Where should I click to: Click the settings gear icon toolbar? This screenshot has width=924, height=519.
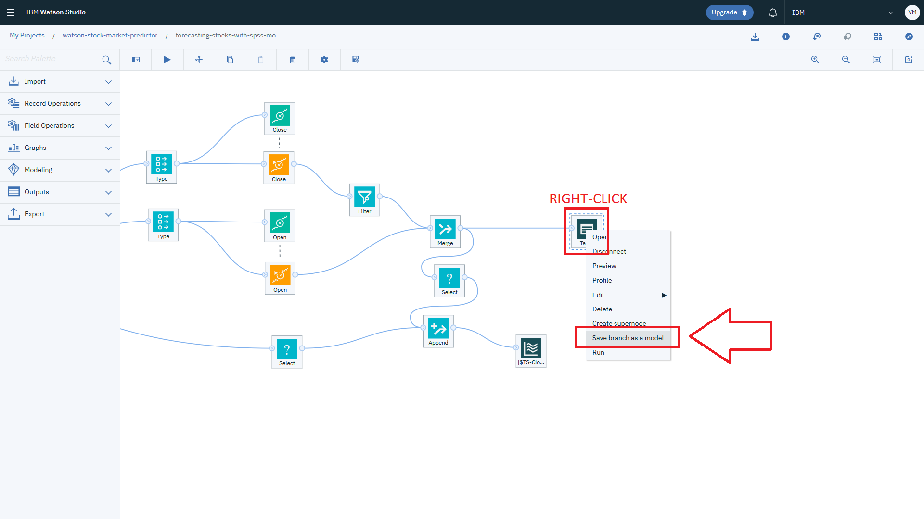[x=324, y=59]
